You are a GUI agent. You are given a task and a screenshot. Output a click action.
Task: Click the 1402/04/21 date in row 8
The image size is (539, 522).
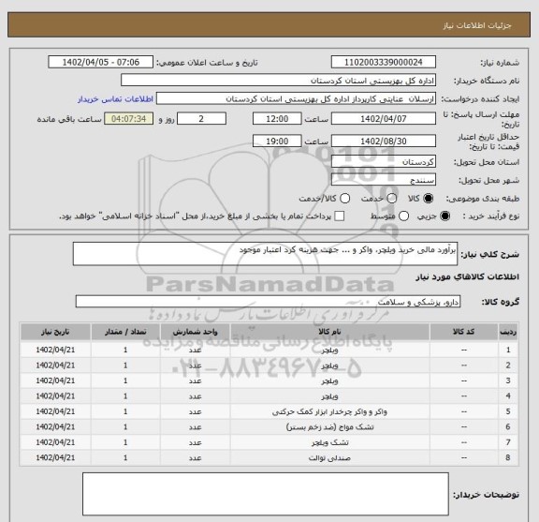pyautogui.click(x=55, y=457)
